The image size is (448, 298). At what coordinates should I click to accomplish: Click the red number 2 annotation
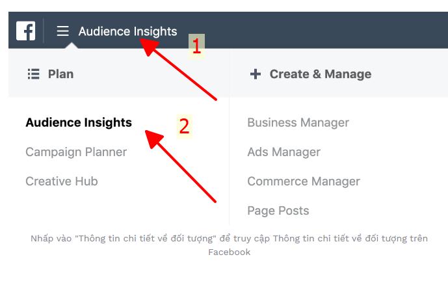(x=184, y=126)
